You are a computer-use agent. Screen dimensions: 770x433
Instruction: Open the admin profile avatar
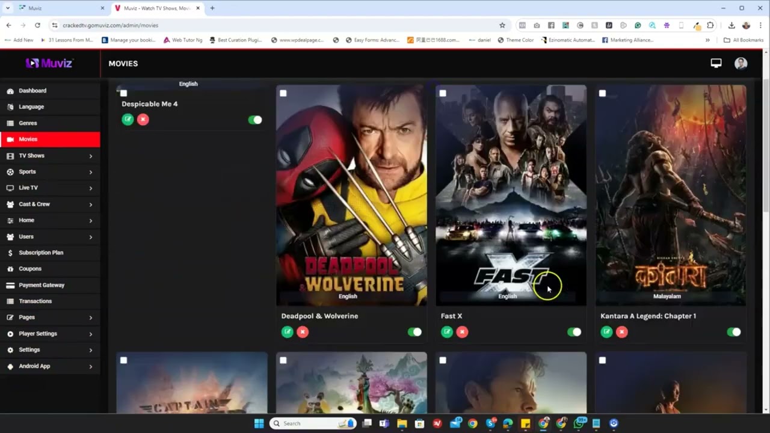click(x=741, y=63)
